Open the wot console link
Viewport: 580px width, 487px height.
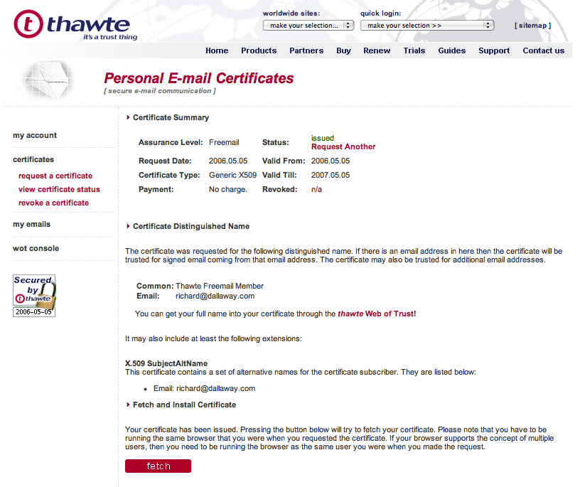pos(36,248)
